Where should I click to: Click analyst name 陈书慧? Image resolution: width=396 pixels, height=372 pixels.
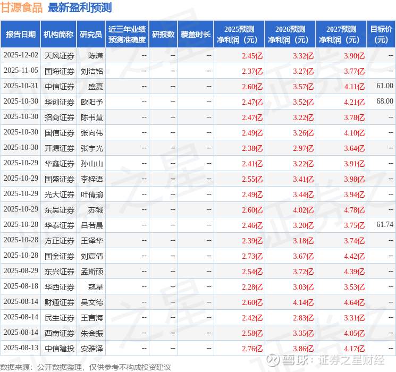point(91,117)
